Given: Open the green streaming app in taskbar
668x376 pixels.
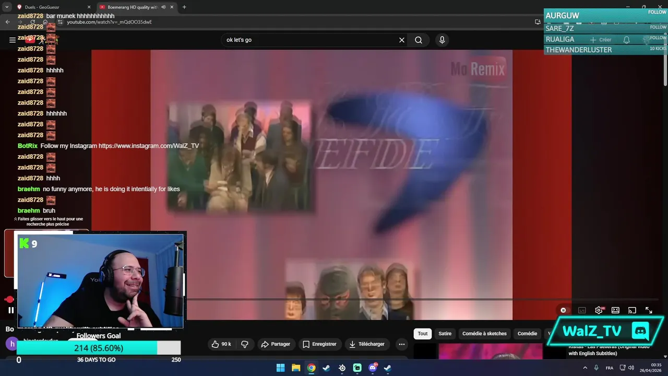Looking at the screenshot, I should tap(357, 368).
